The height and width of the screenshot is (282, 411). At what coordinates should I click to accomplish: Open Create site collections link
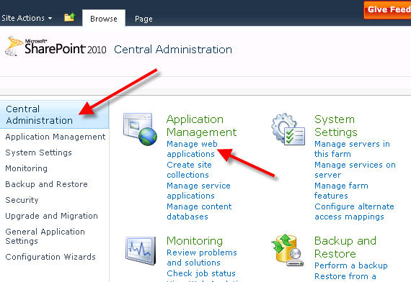(189, 170)
